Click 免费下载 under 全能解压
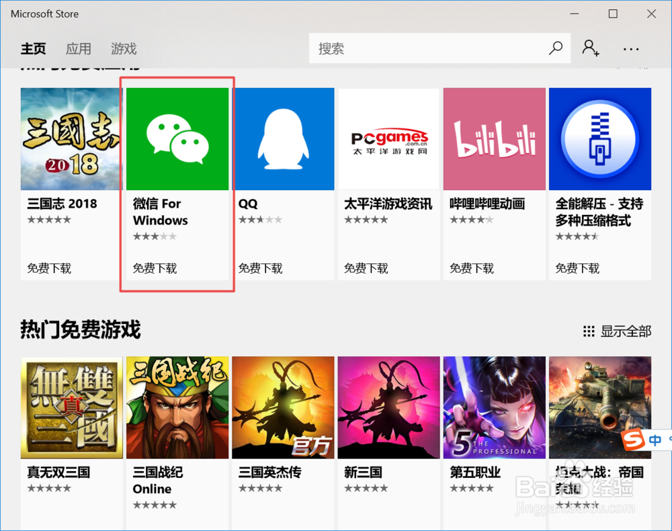The image size is (672, 531). coord(577,268)
